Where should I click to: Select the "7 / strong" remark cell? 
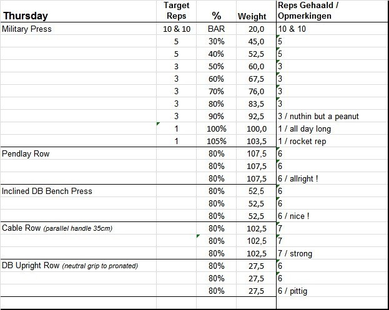[x=295, y=253]
